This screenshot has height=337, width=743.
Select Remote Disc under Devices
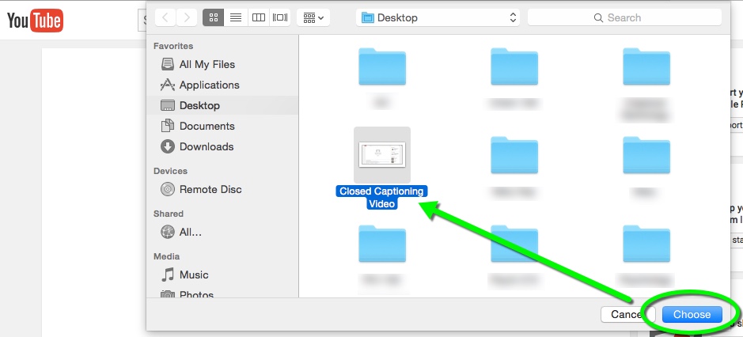point(210,189)
